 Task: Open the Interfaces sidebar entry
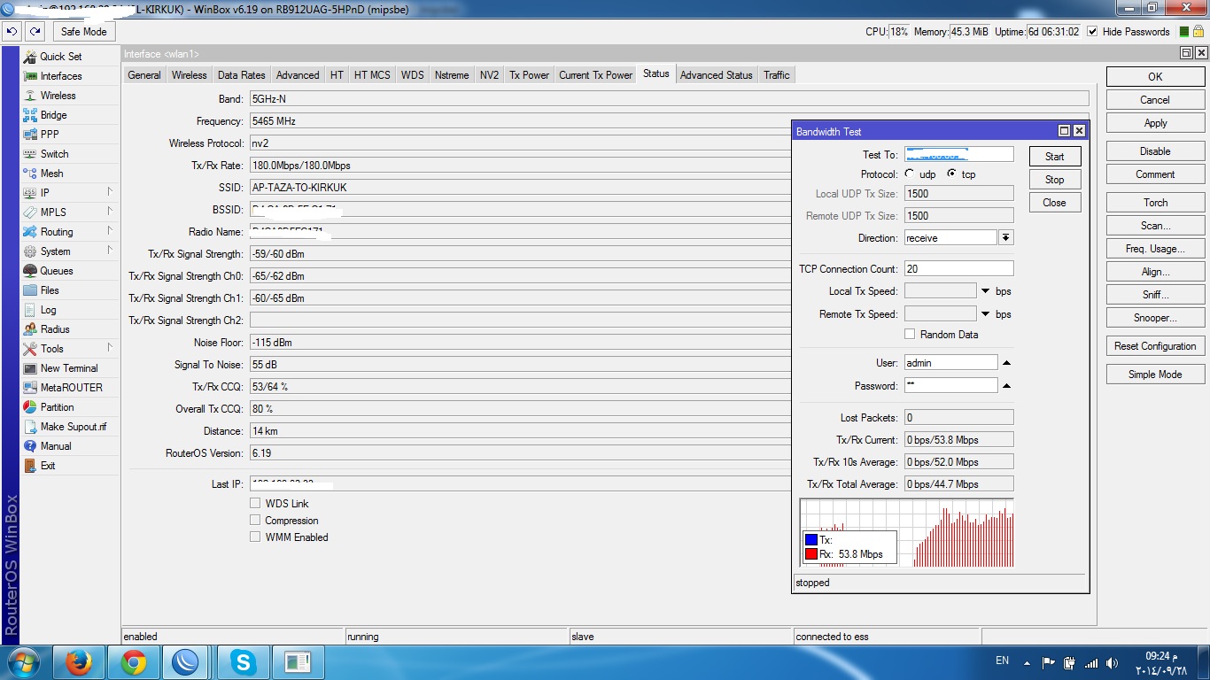point(60,75)
